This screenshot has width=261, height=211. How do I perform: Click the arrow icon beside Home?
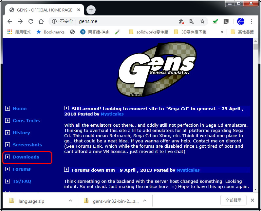coord(8,108)
